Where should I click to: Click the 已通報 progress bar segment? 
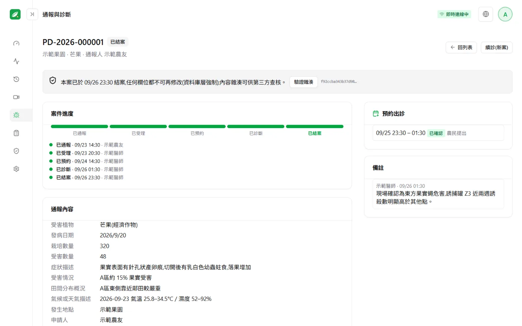coord(79,127)
